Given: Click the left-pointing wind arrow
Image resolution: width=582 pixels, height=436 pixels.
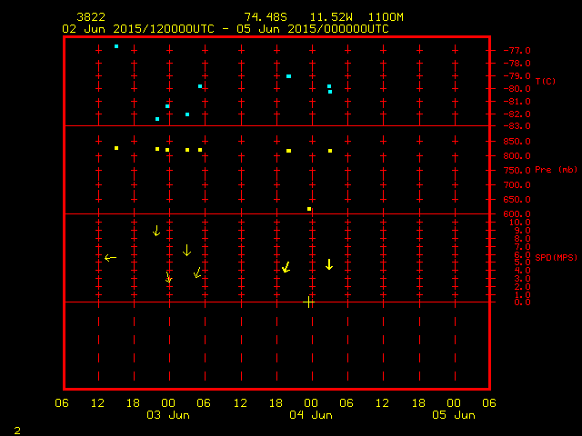Looking at the screenshot, I should pyautogui.click(x=110, y=258).
